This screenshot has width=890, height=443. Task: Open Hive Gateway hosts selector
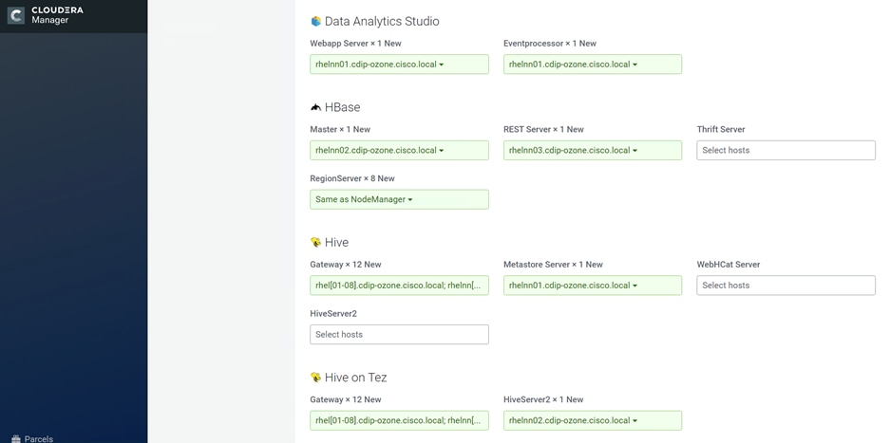(x=399, y=286)
